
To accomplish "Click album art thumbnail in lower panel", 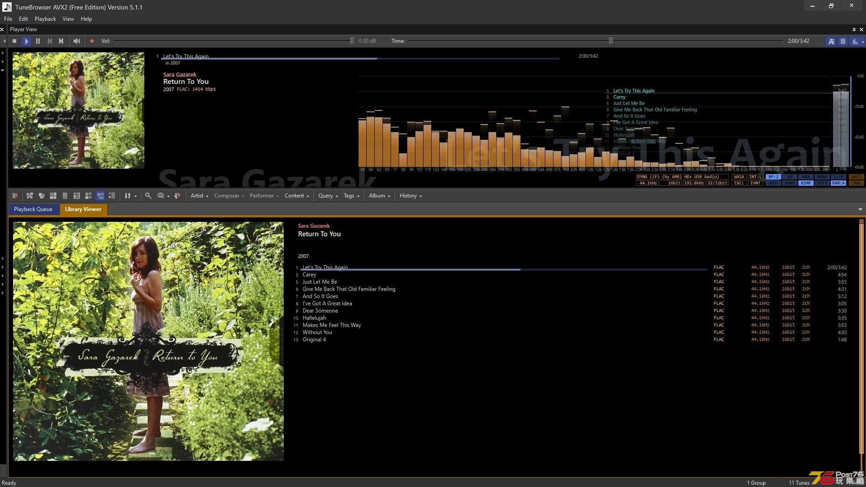I will click(x=147, y=341).
